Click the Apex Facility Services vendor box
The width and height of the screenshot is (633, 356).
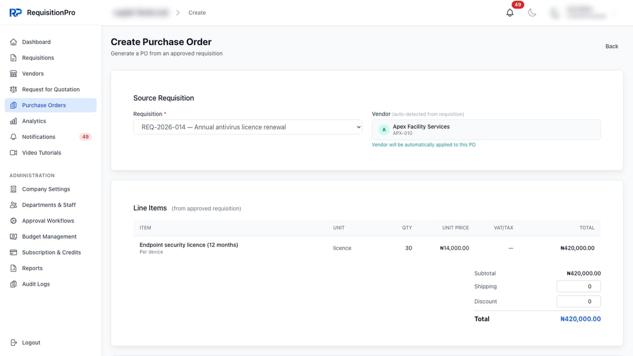pos(486,130)
